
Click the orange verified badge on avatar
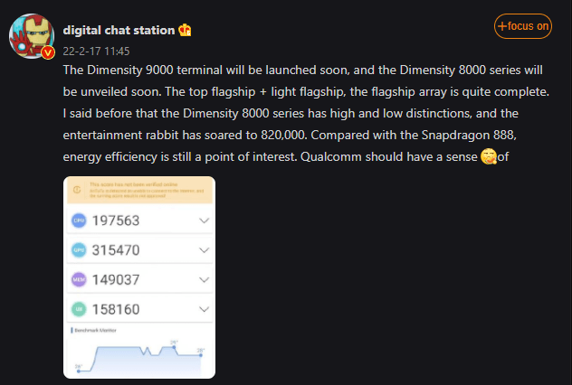tap(49, 52)
